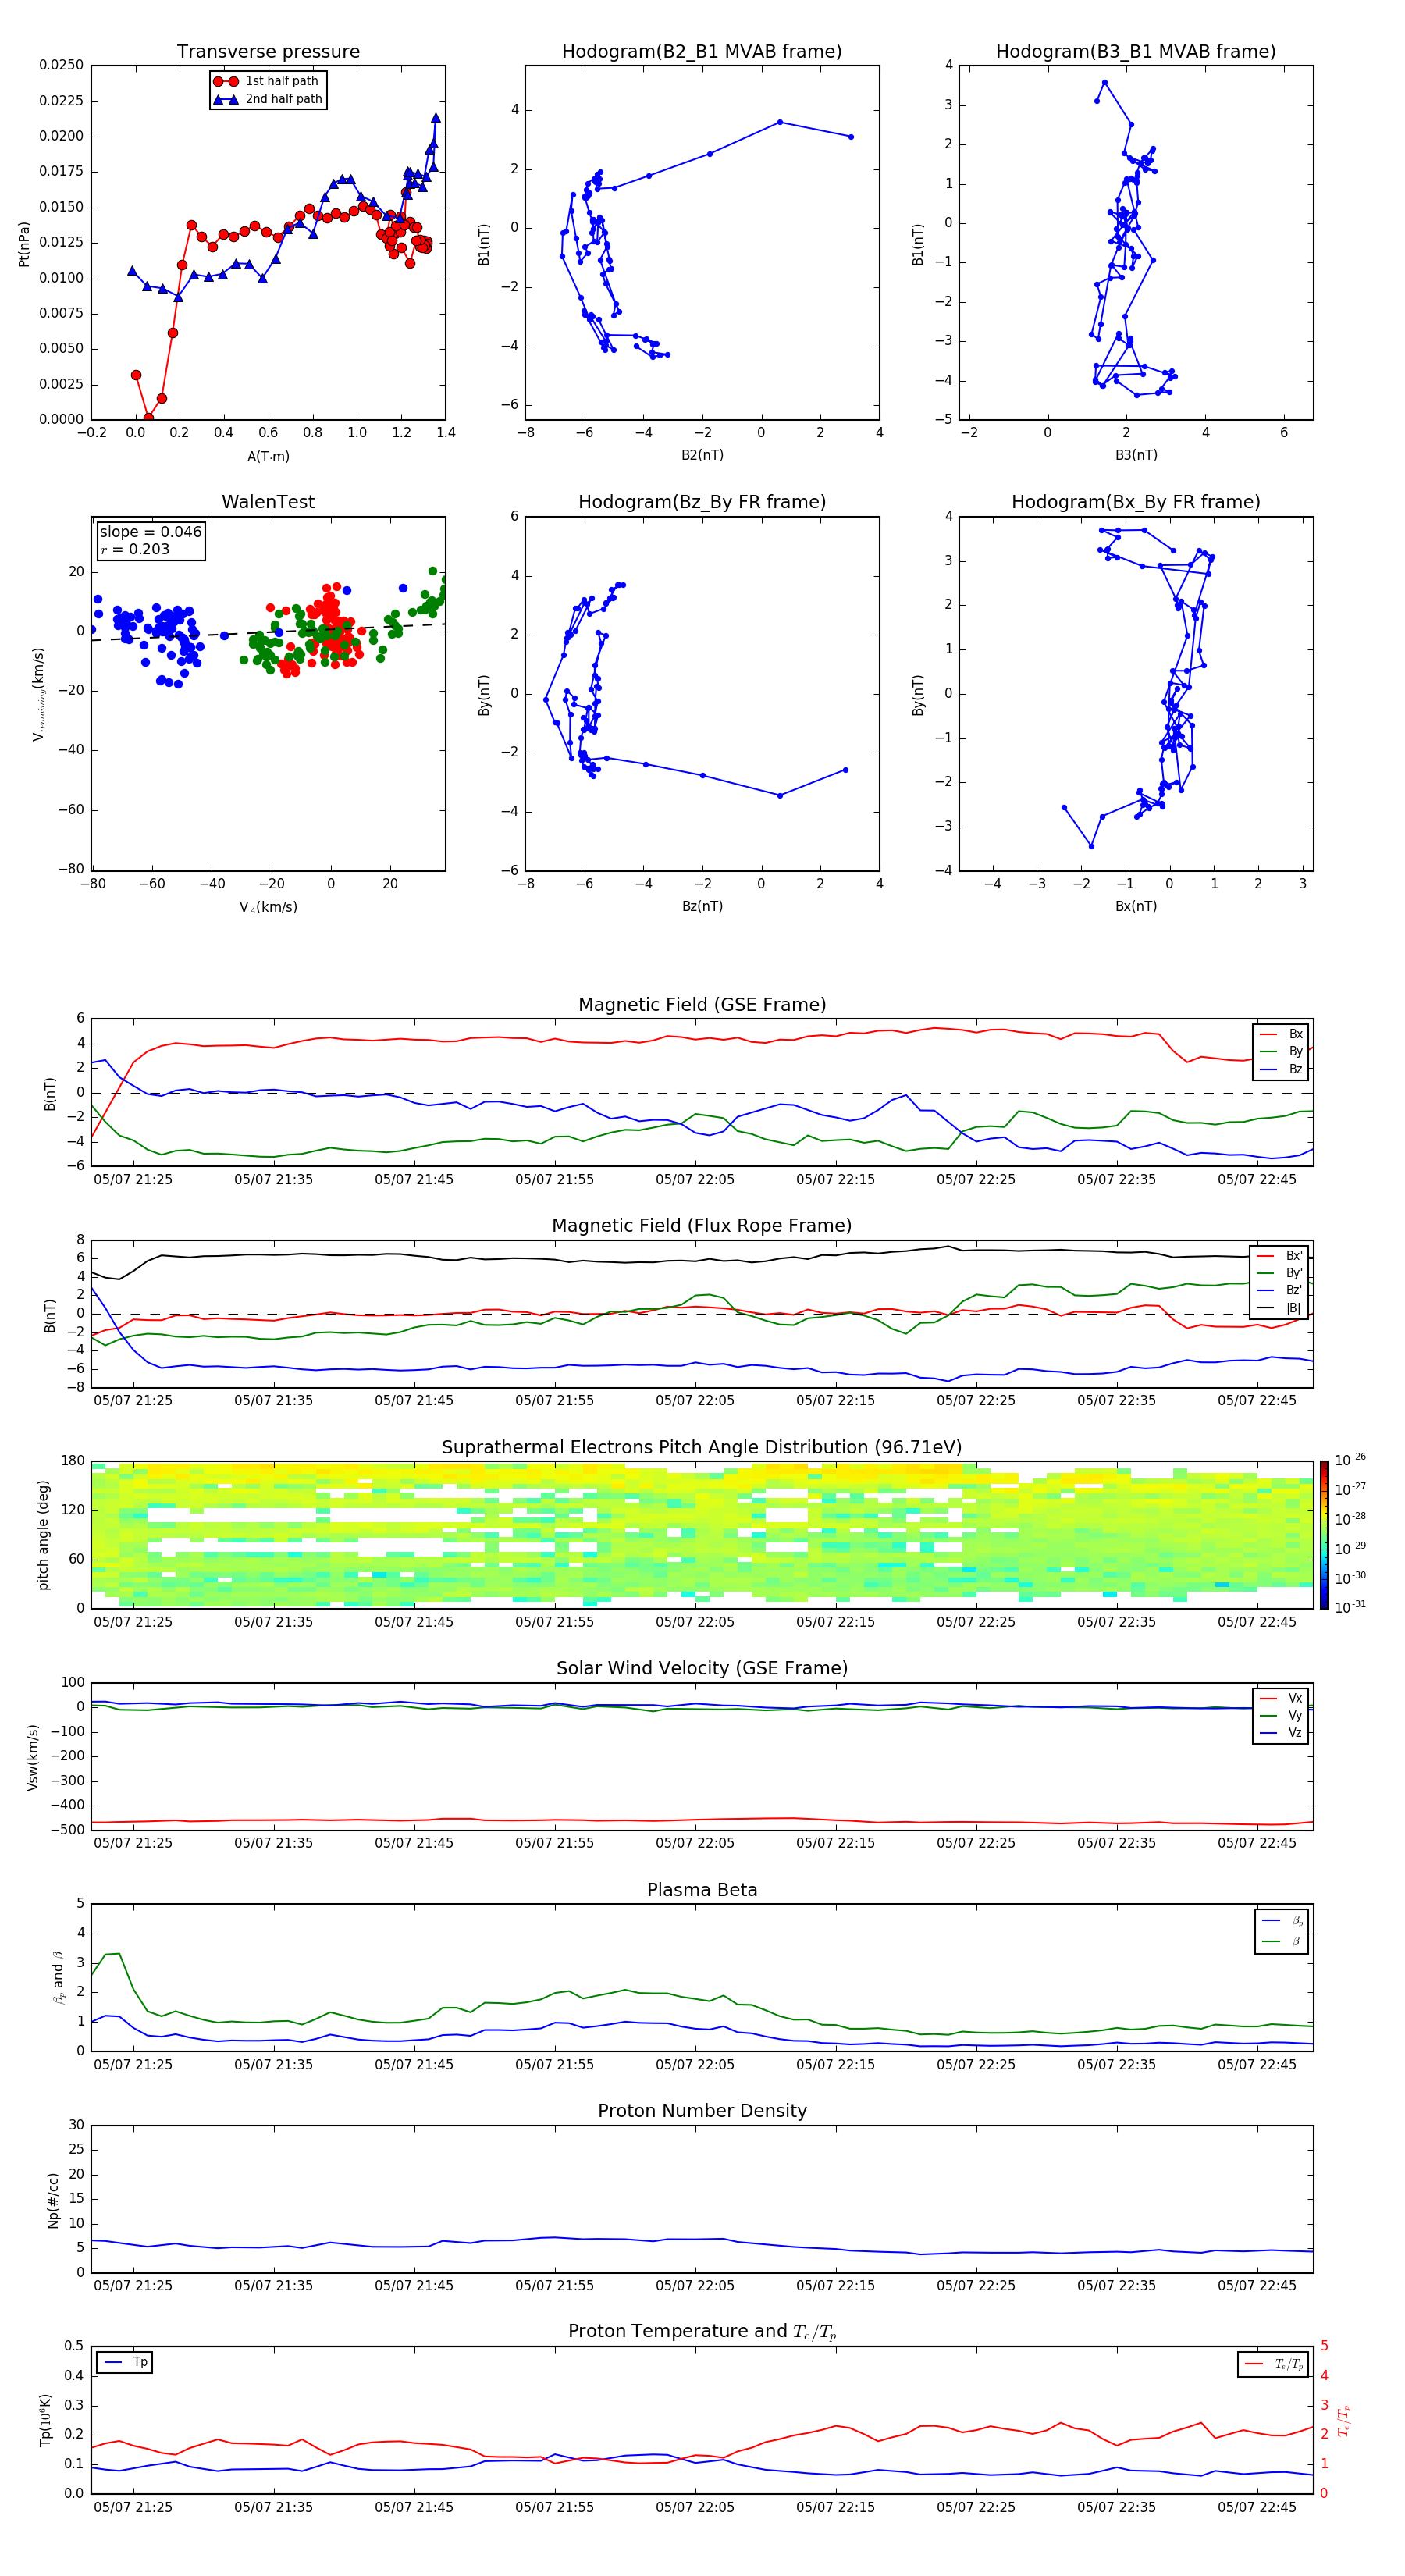Click the 'Hodogram(Bz_By FR frame)' title

click(x=702, y=502)
